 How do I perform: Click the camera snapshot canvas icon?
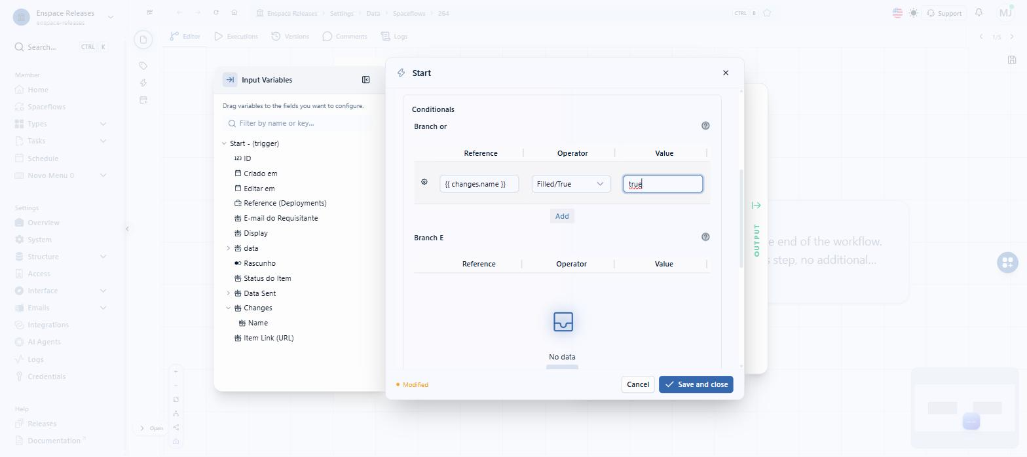pos(176,441)
